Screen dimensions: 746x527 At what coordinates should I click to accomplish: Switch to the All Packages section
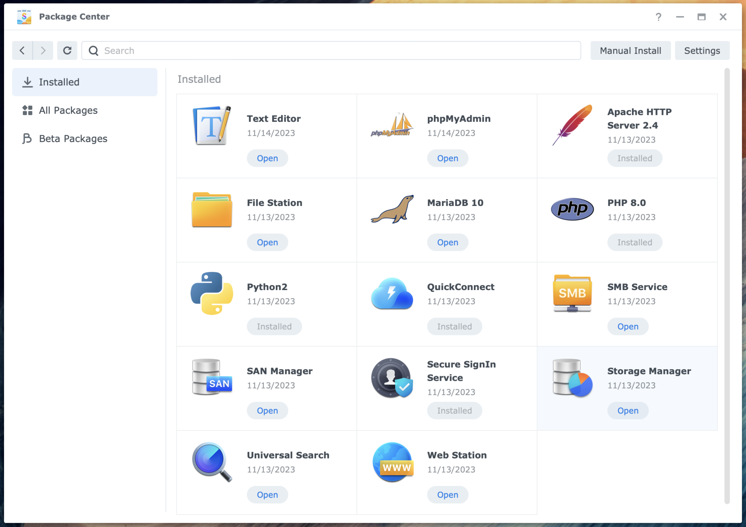click(x=68, y=110)
